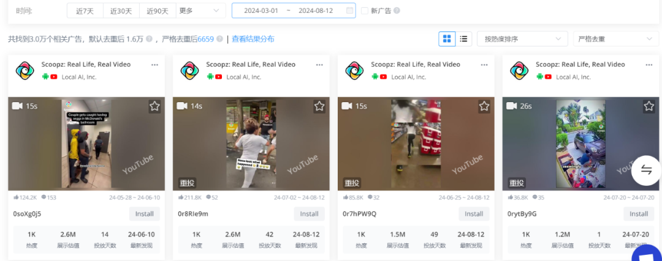Image resolution: width=662 pixels, height=261 pixels.
Task: Click the calendar icon in date range
Action: tap(349, 11)
